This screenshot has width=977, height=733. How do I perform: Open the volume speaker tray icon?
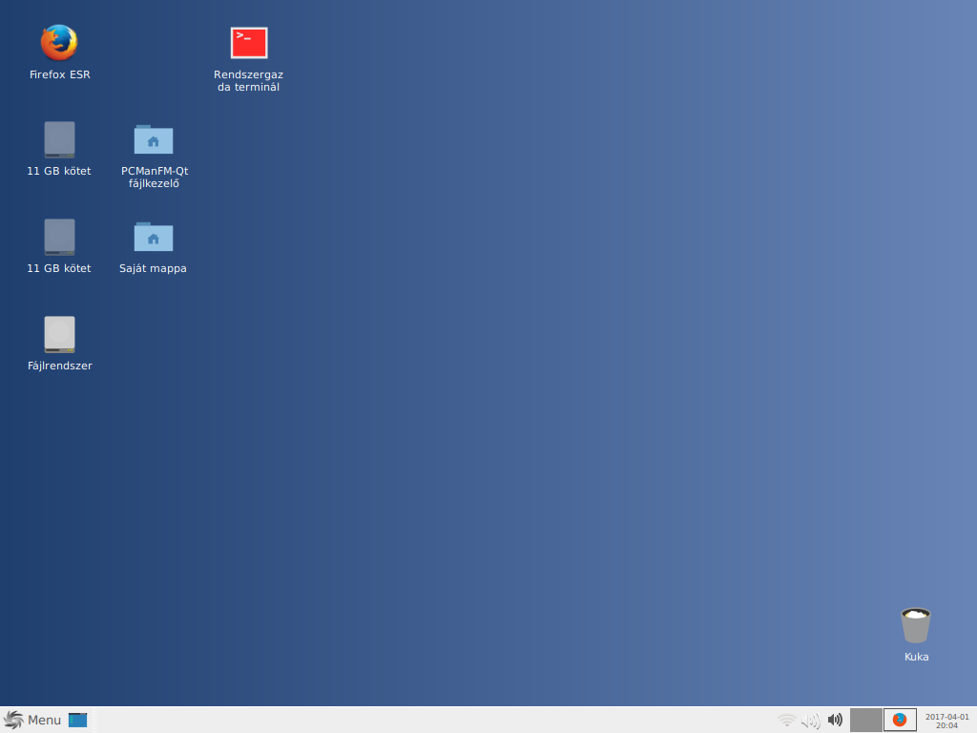tap(836, 720)
